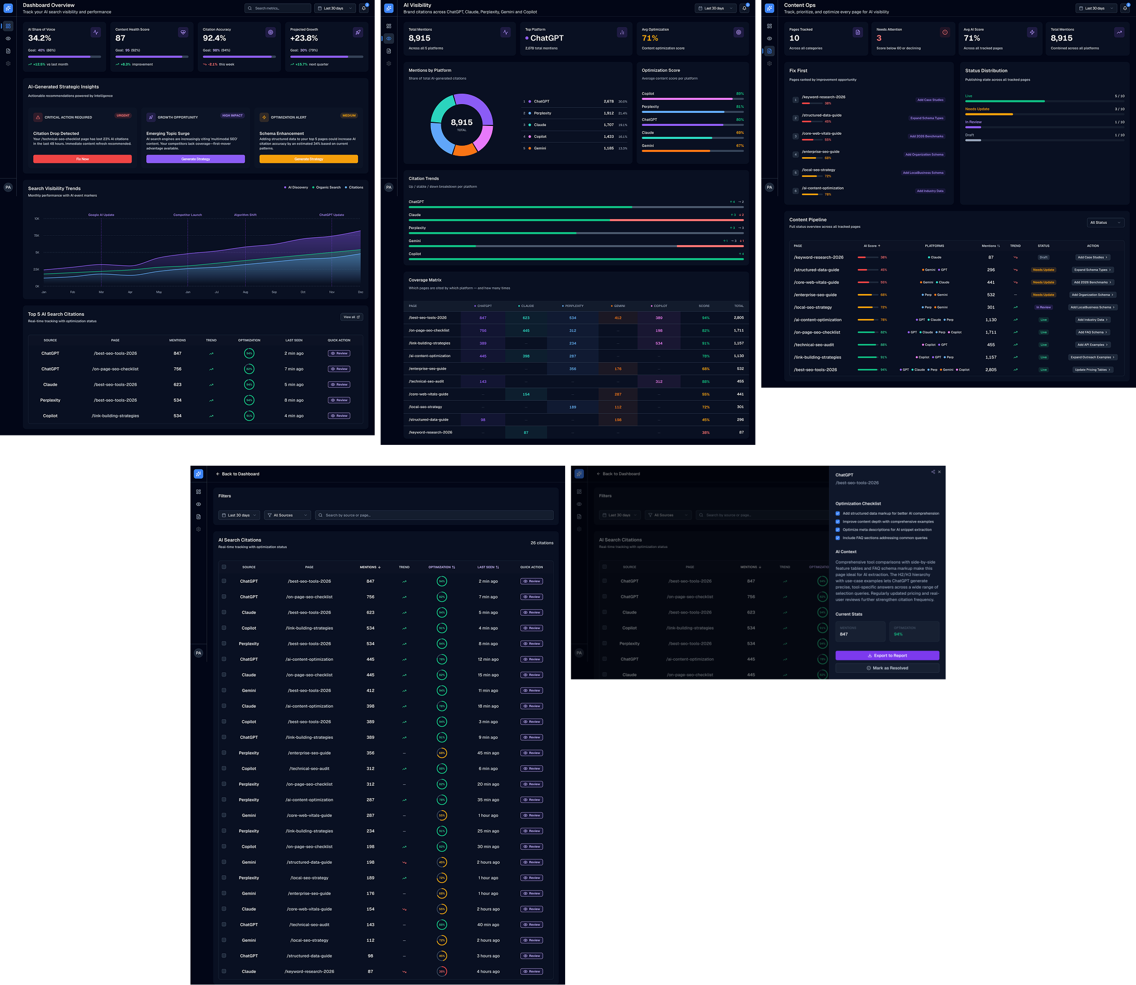Click Generate Strategy under Emerging Topic Surge
This screenshot has width=1136, height=985.
[196, 159]
